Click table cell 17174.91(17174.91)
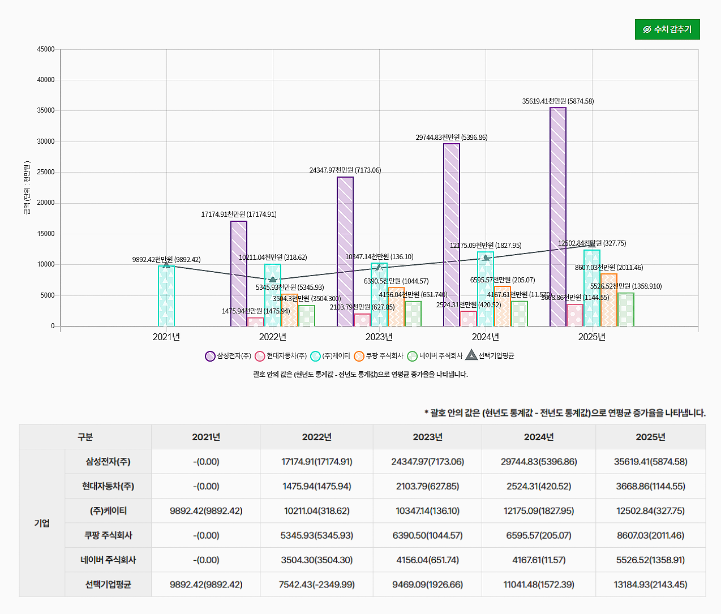 point(317,462)
